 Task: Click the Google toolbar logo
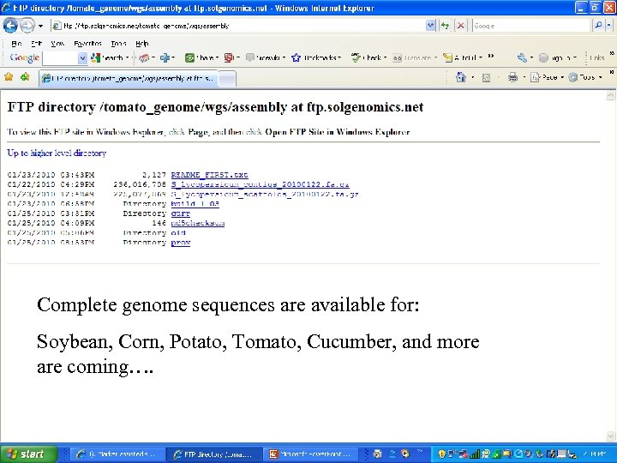[24, 58]
